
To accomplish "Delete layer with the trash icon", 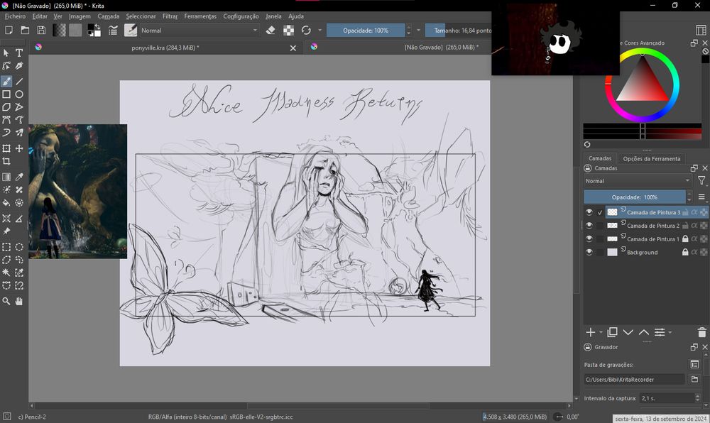I will (701, 332).
